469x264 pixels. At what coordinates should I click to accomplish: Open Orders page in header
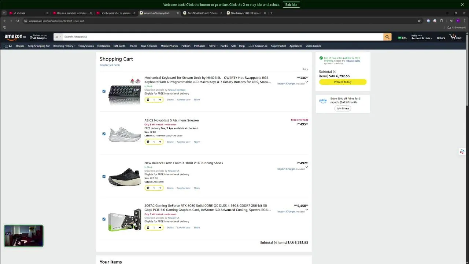click(441, 38)
